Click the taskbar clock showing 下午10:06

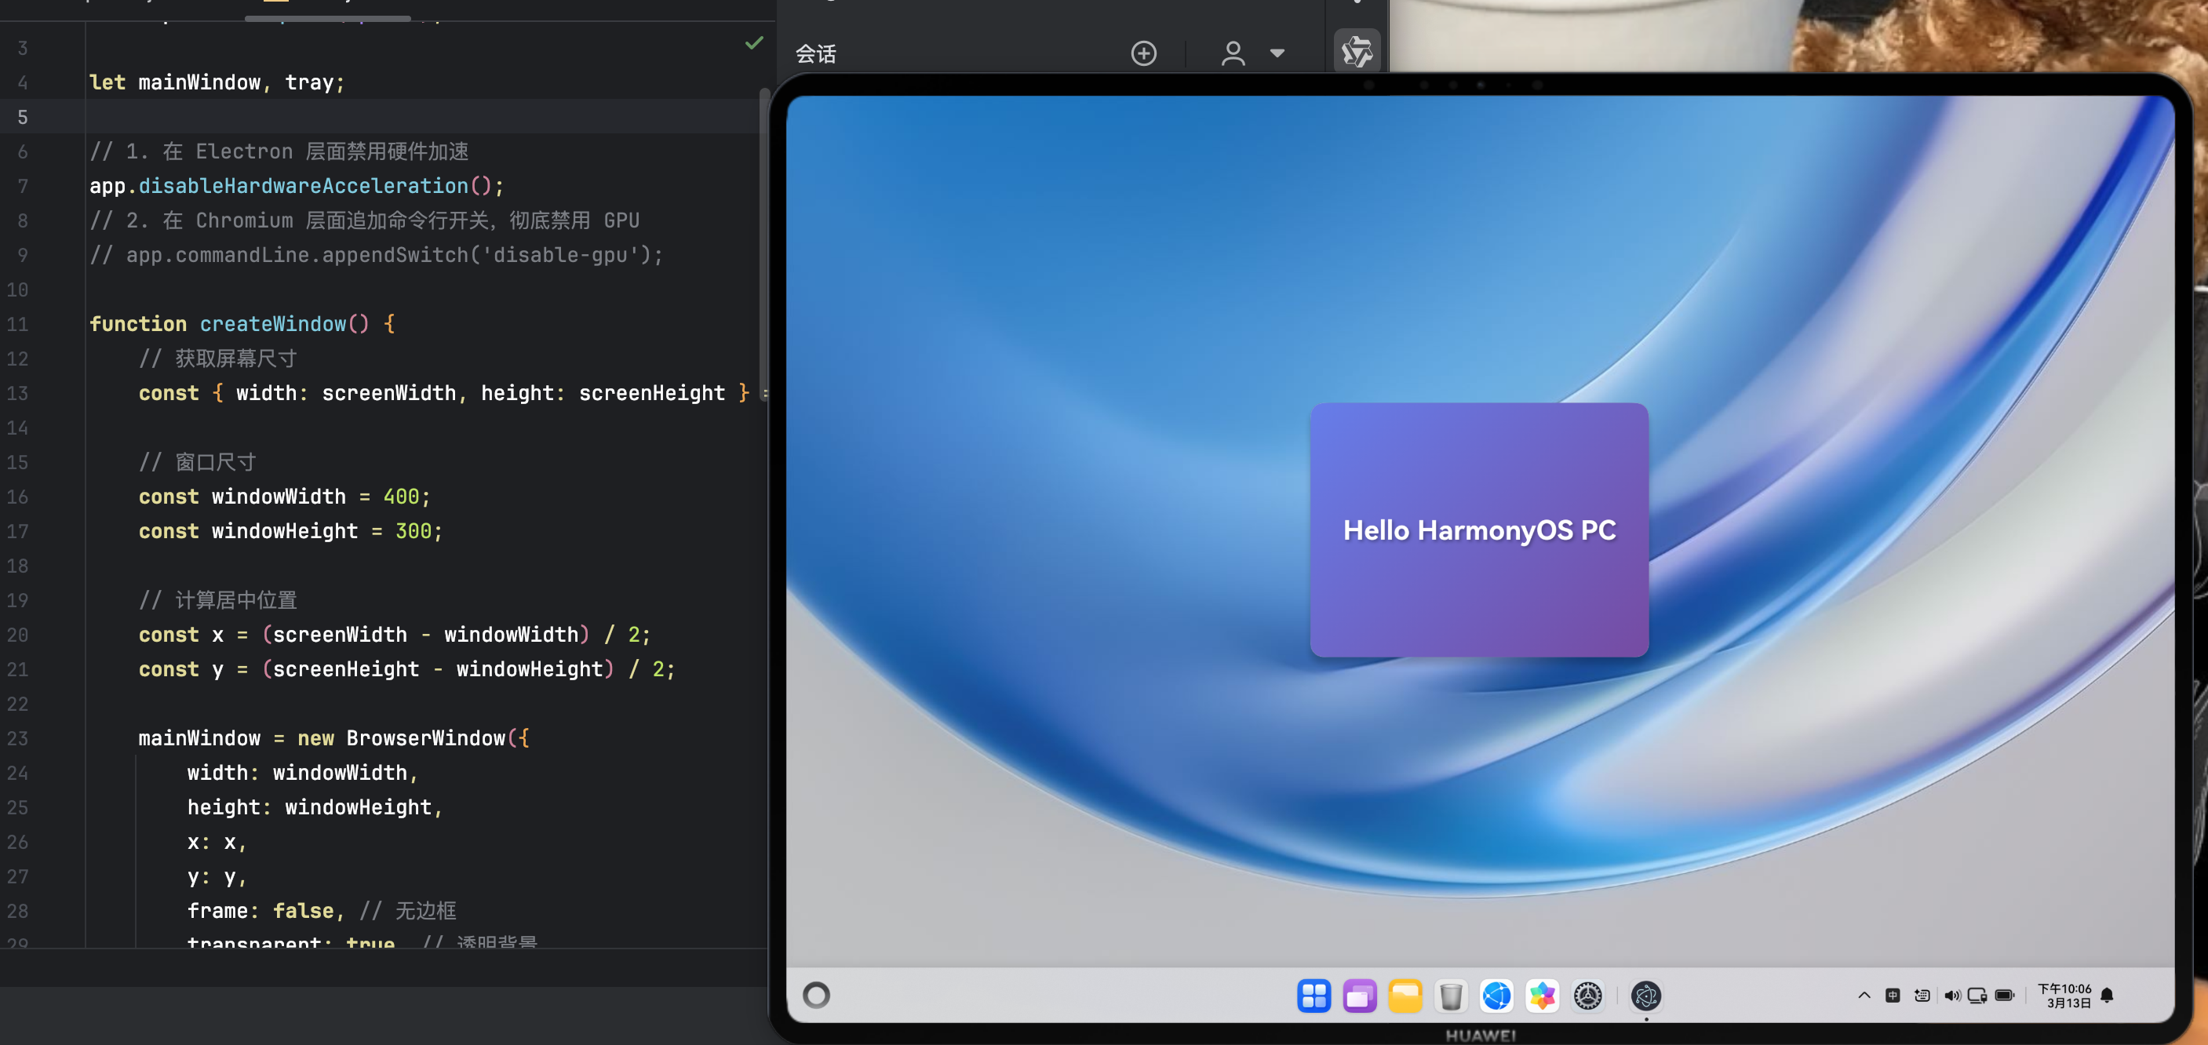click(2064, 996)
